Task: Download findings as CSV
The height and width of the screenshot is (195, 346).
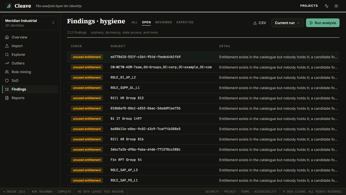Action: click(x=259, y=23)
